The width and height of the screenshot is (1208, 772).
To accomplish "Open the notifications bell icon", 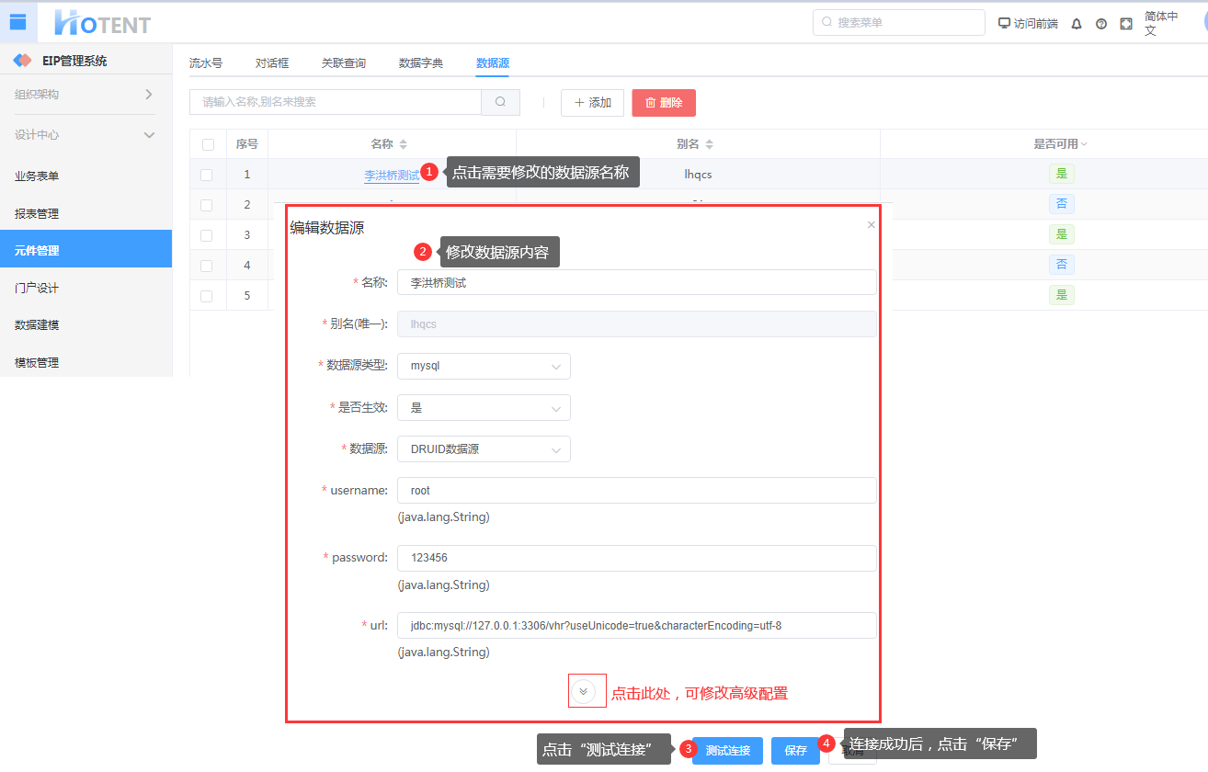I will click(1077, 24).
